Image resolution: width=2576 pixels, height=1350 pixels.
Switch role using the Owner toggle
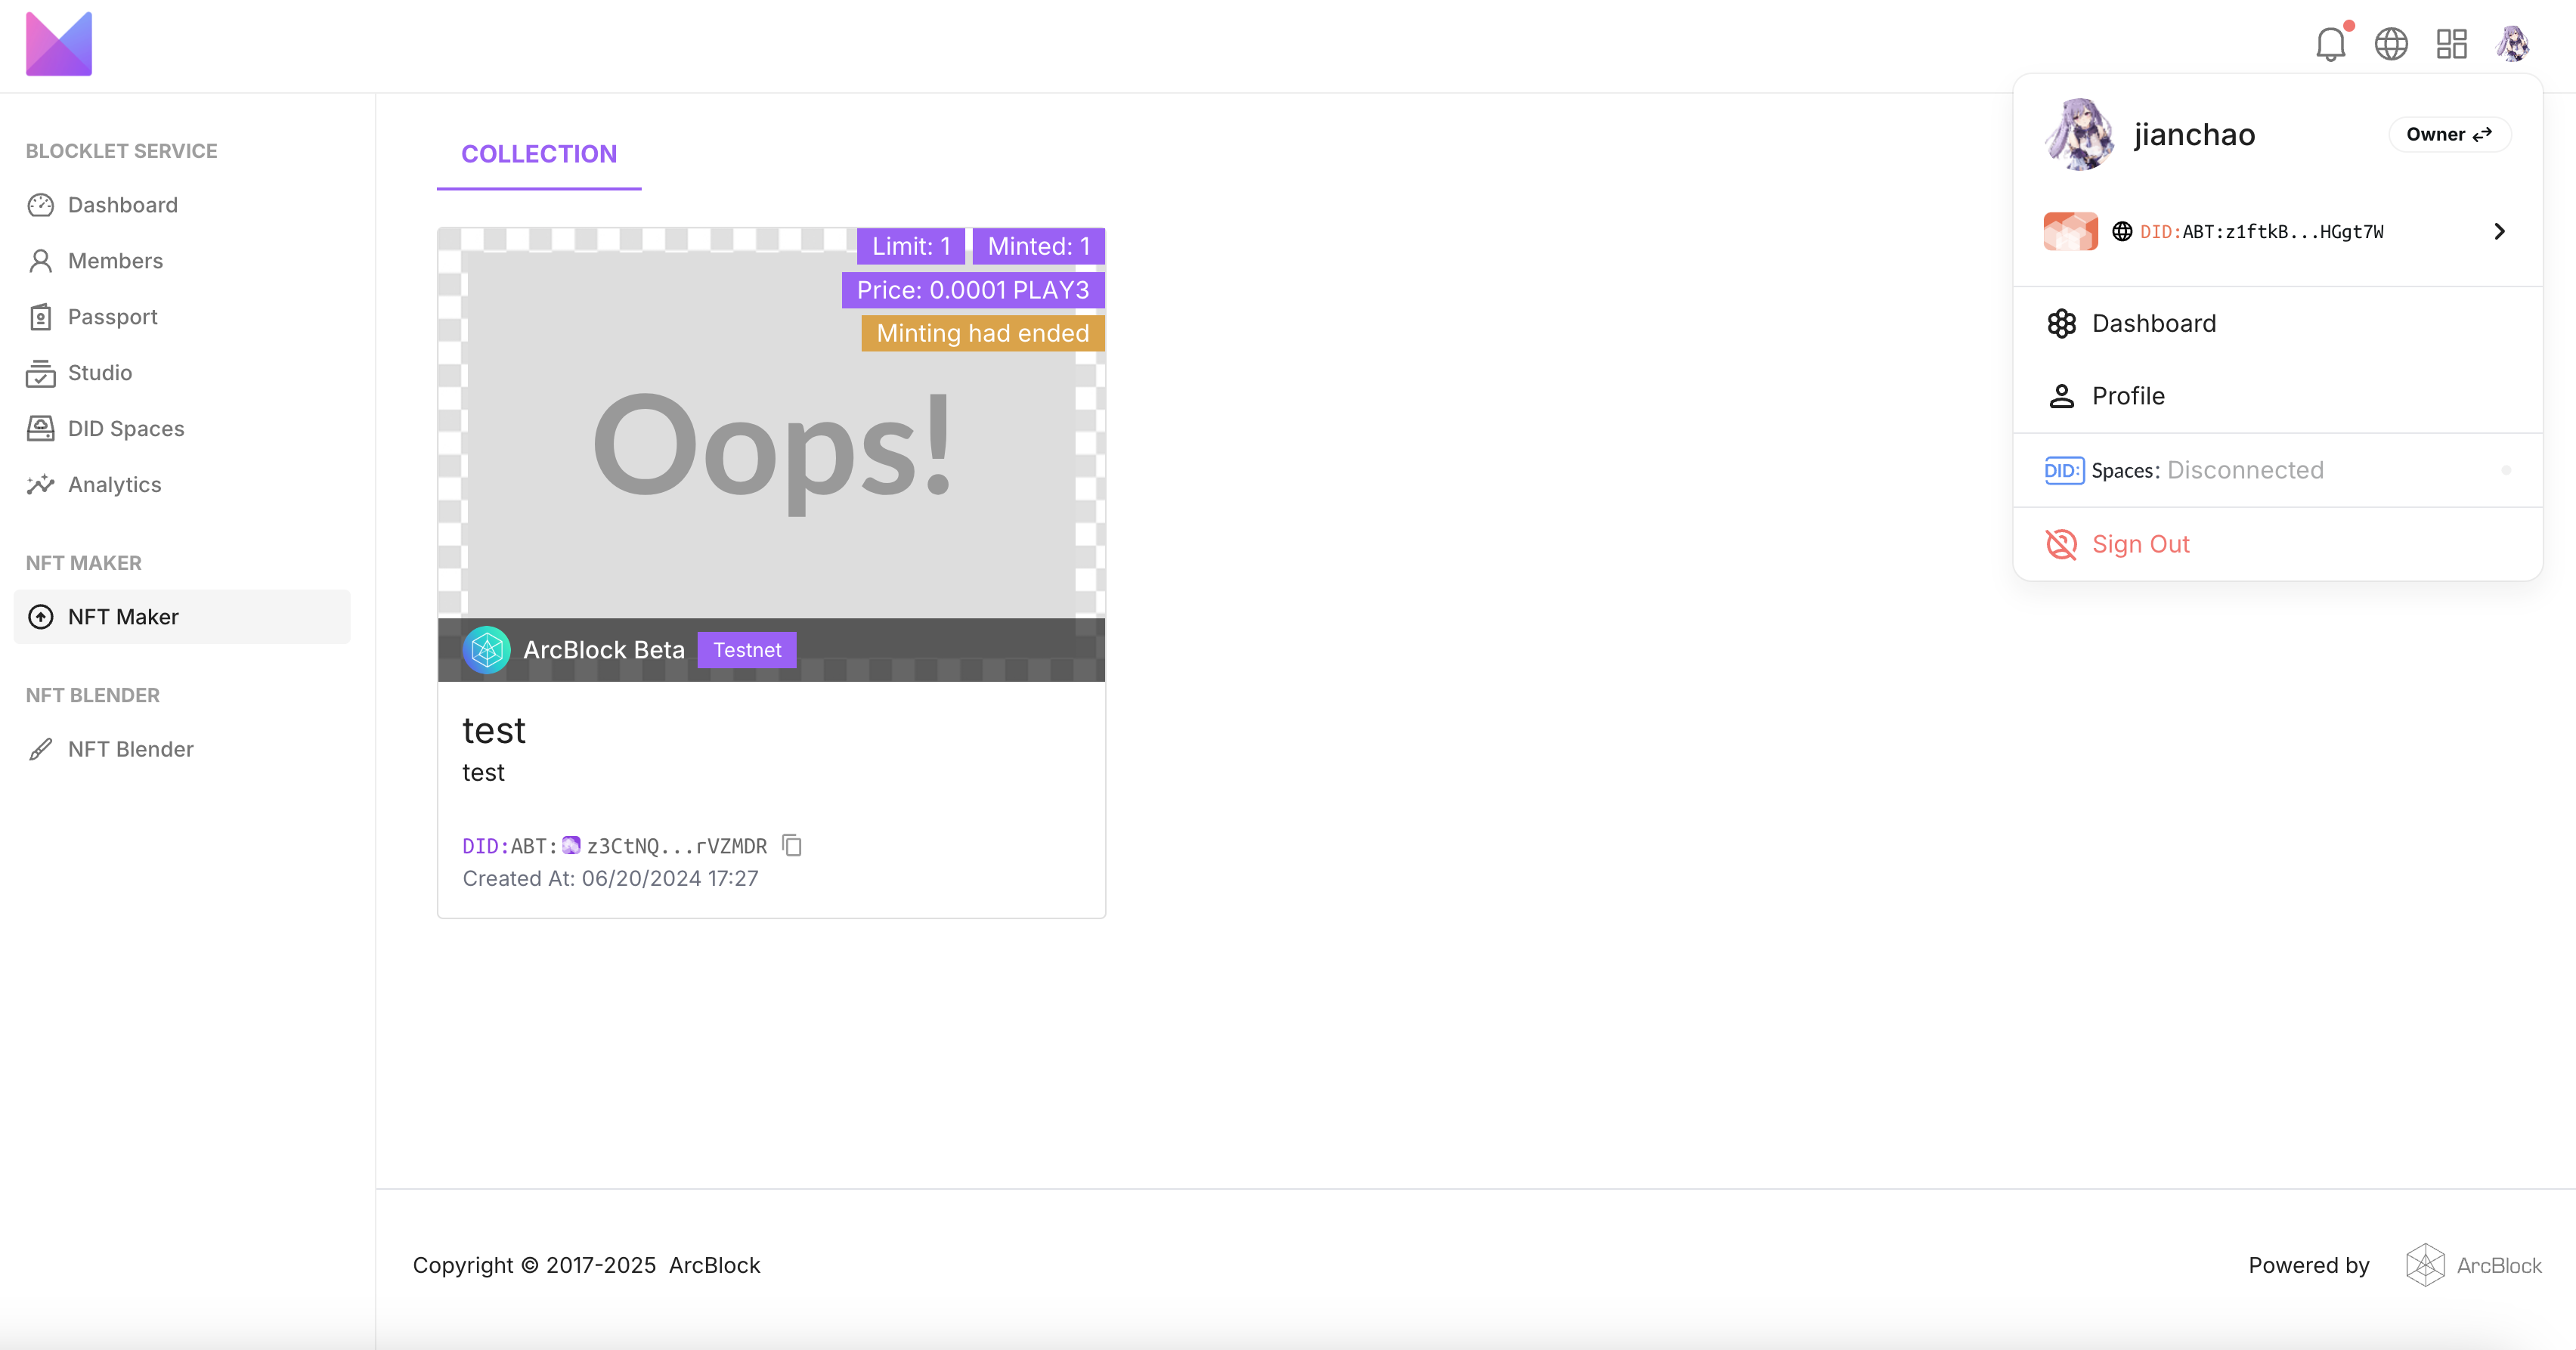pos(2449,135)
